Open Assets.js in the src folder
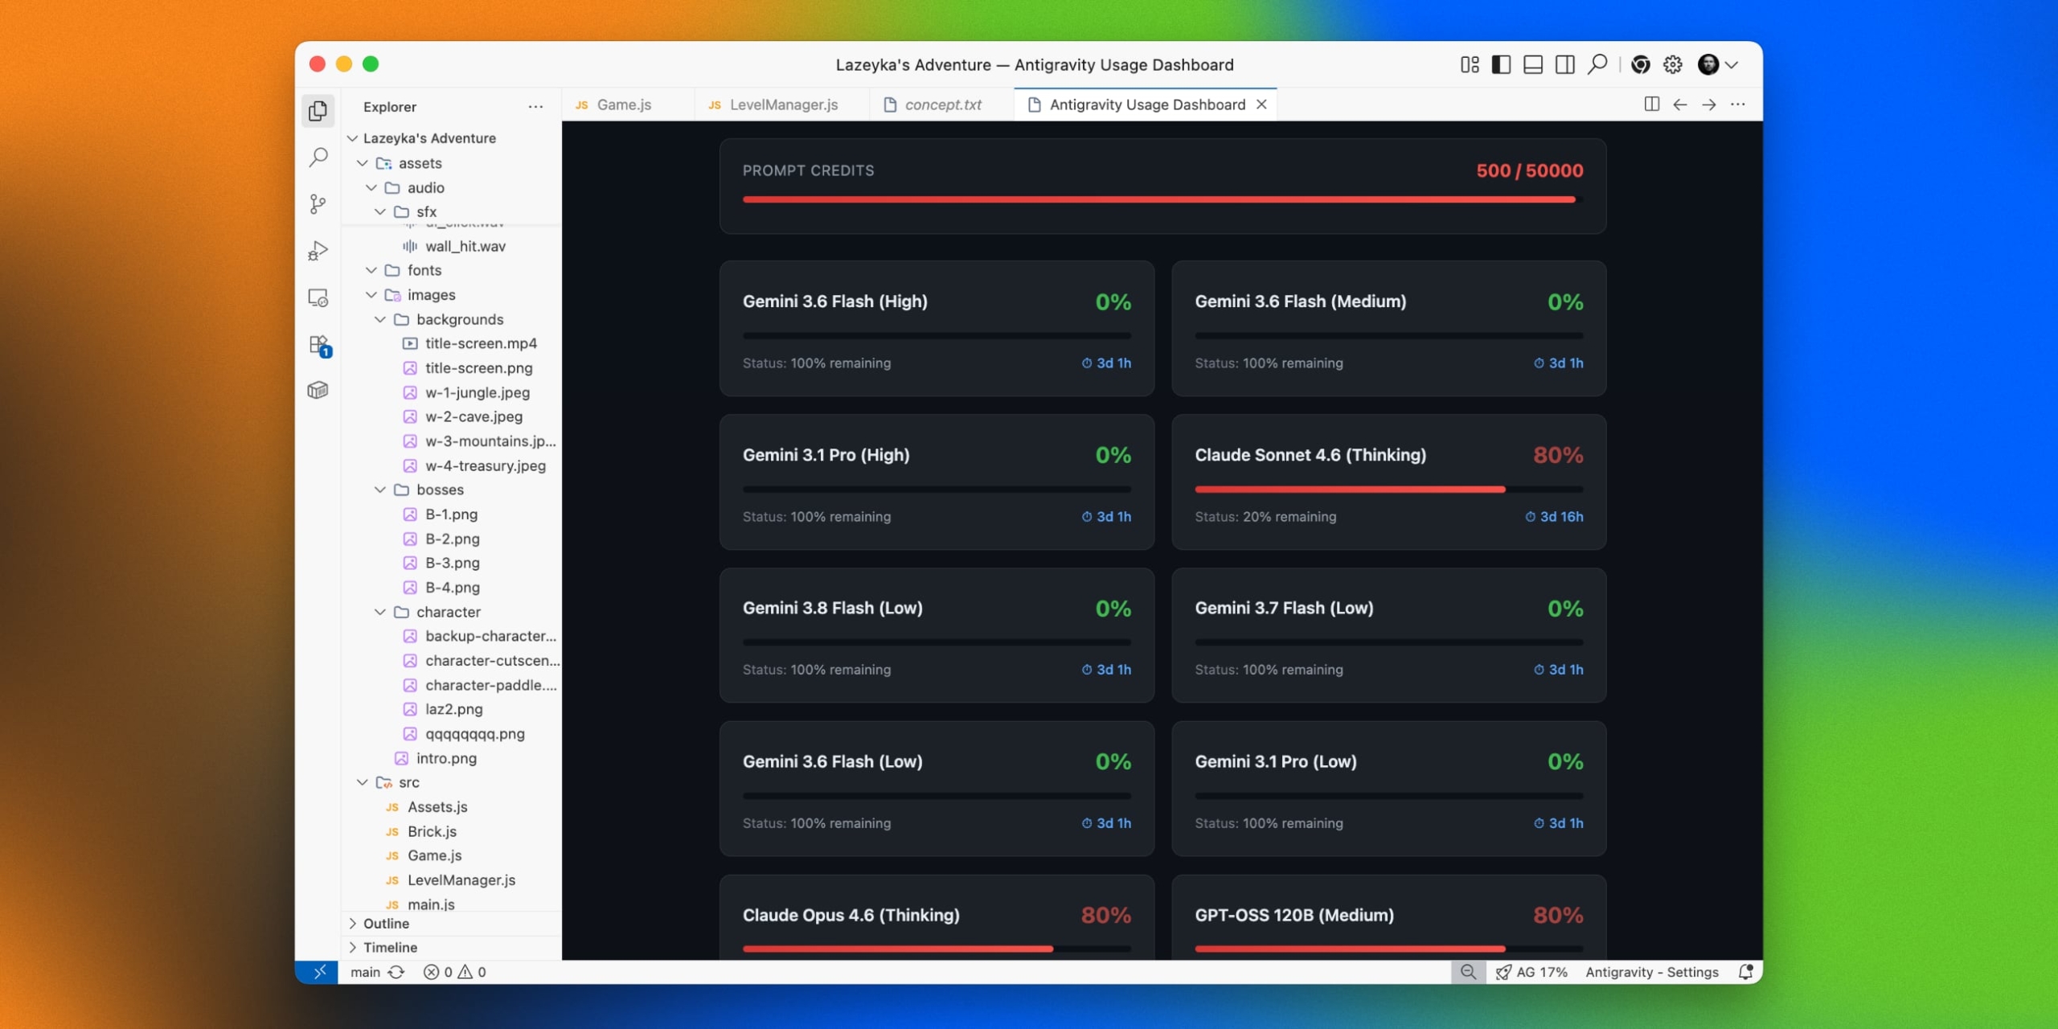Viewport: 2058px width, 1029px height. point(452,807)
